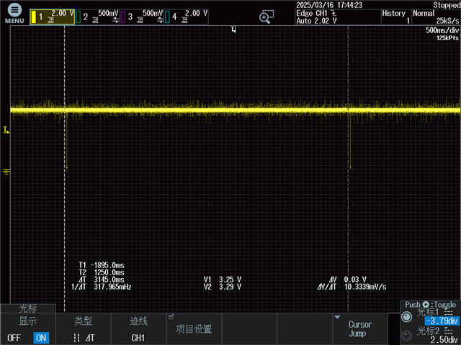Open the MENU button
The width and height of the screenshot is (461, 345).
coord(14,13)
